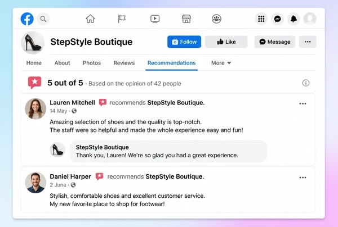This screenshot has width=338, height=227.
Task: Click 'The staff were so helpful' line
Action: (x=146, y=130)
